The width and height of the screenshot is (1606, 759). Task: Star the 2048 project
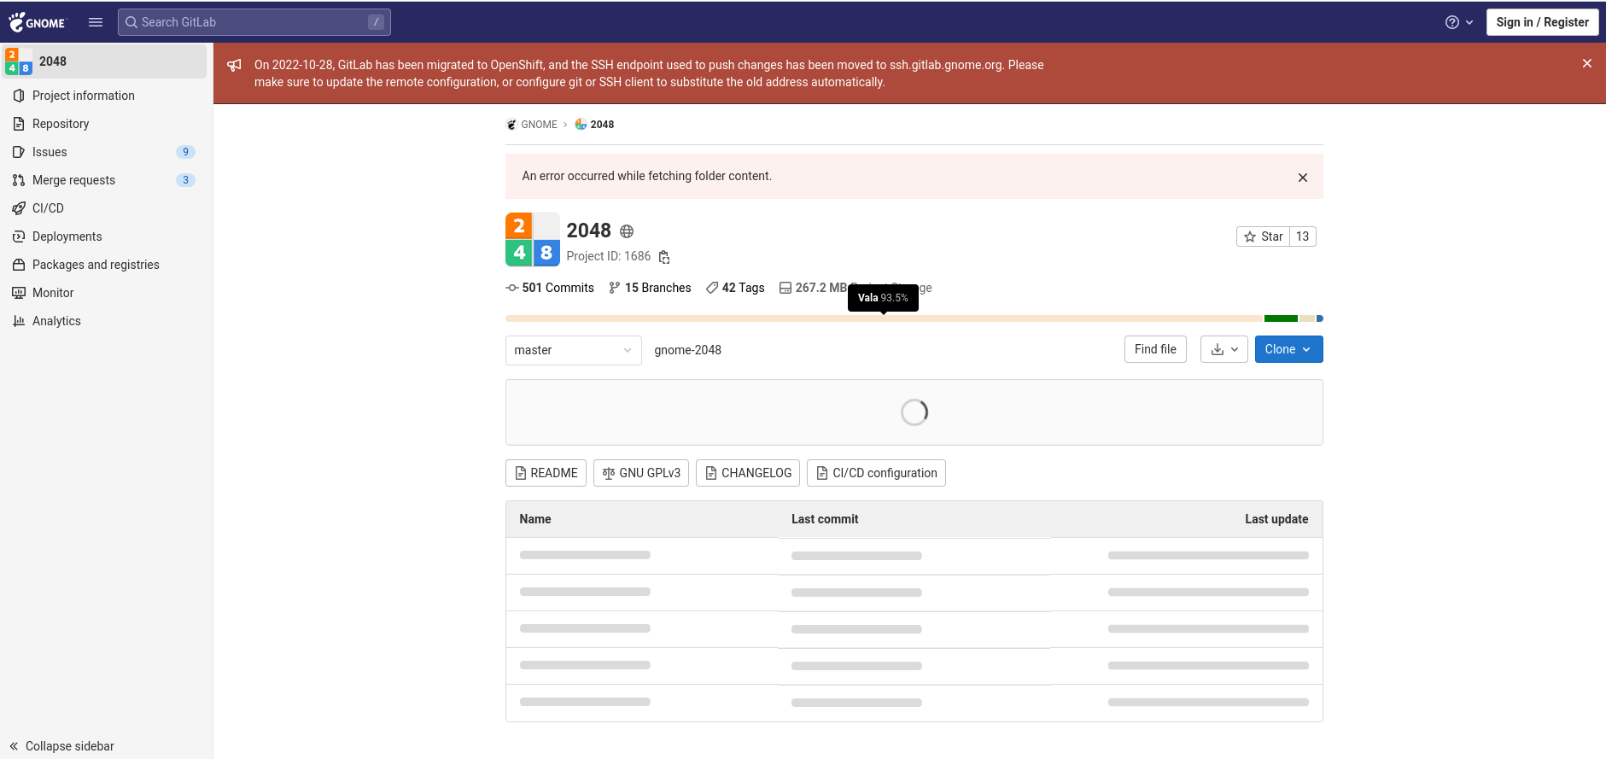click(1263, 236)
